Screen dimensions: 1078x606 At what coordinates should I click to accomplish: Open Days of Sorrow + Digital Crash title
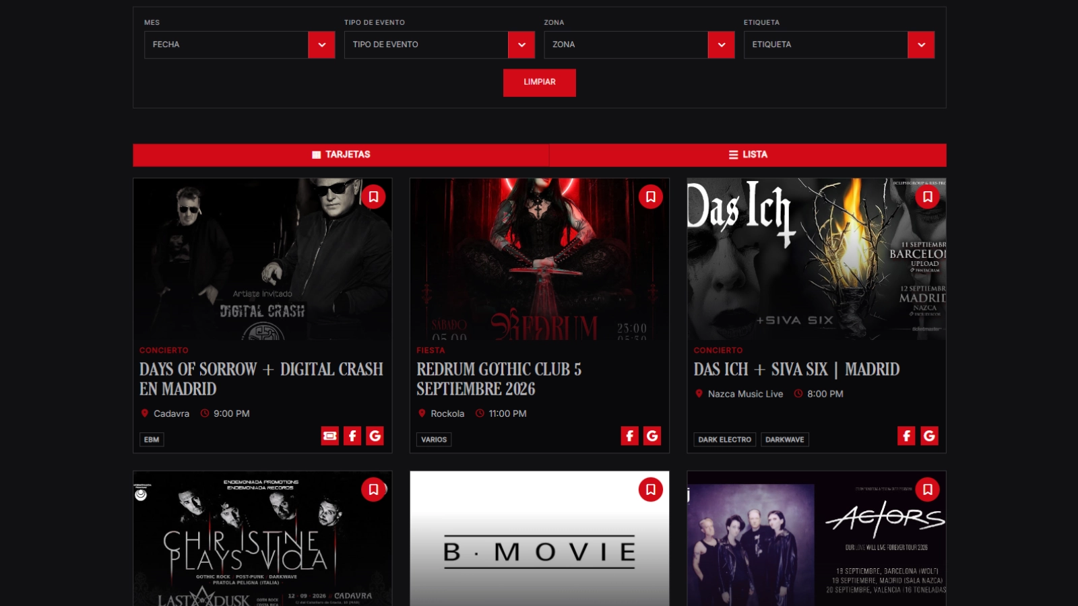[261, 379]
